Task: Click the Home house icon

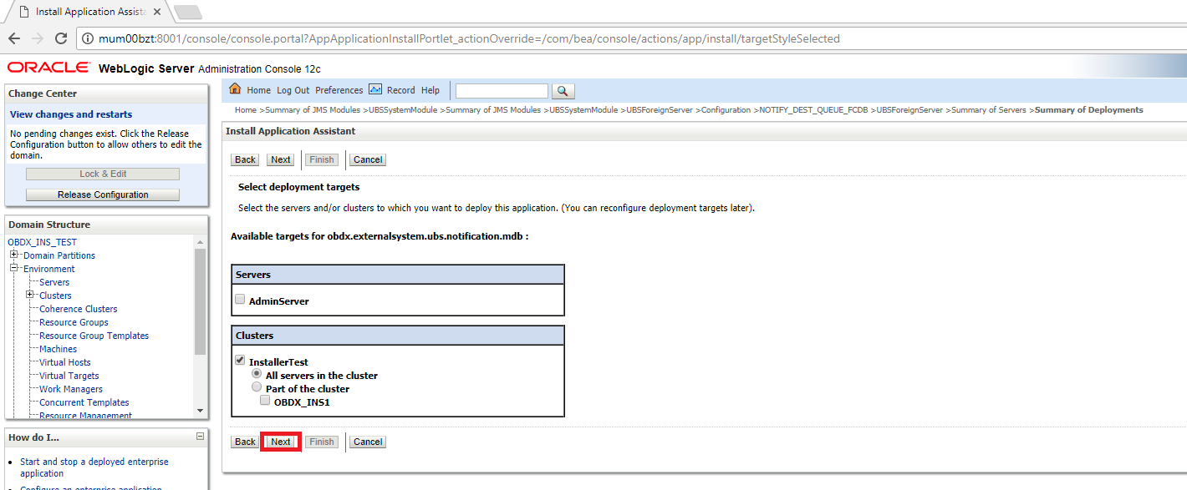Action: point(235,89)
